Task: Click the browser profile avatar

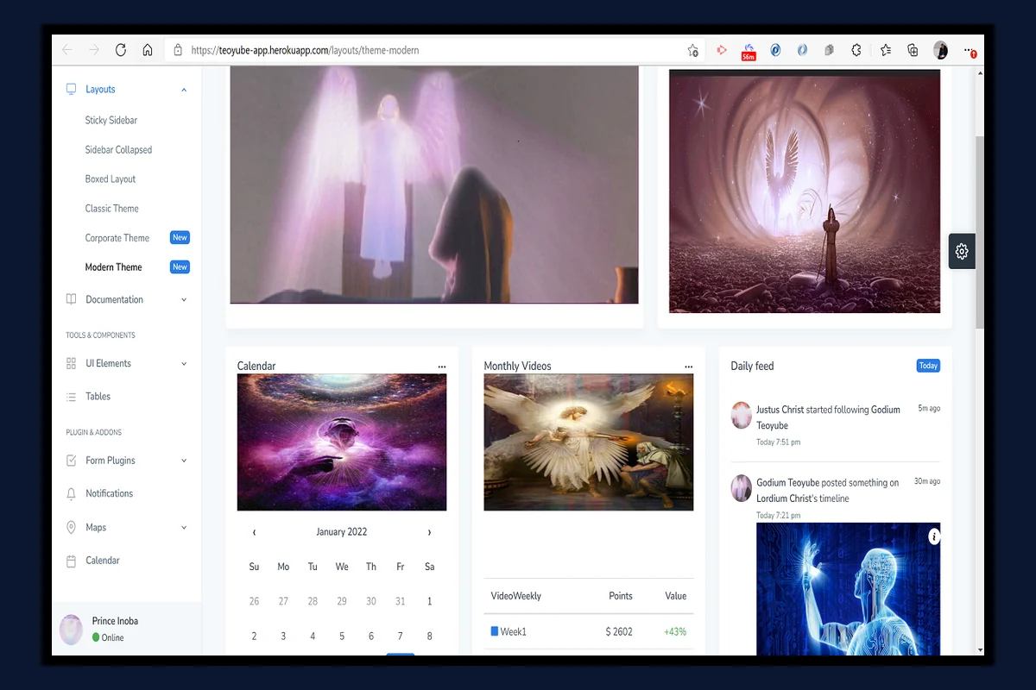Action: click(941, 50)
